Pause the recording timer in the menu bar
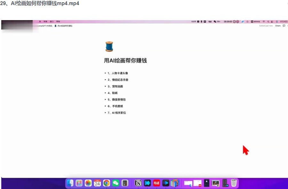This screenshot has height=189, width=288. (234, 21)
